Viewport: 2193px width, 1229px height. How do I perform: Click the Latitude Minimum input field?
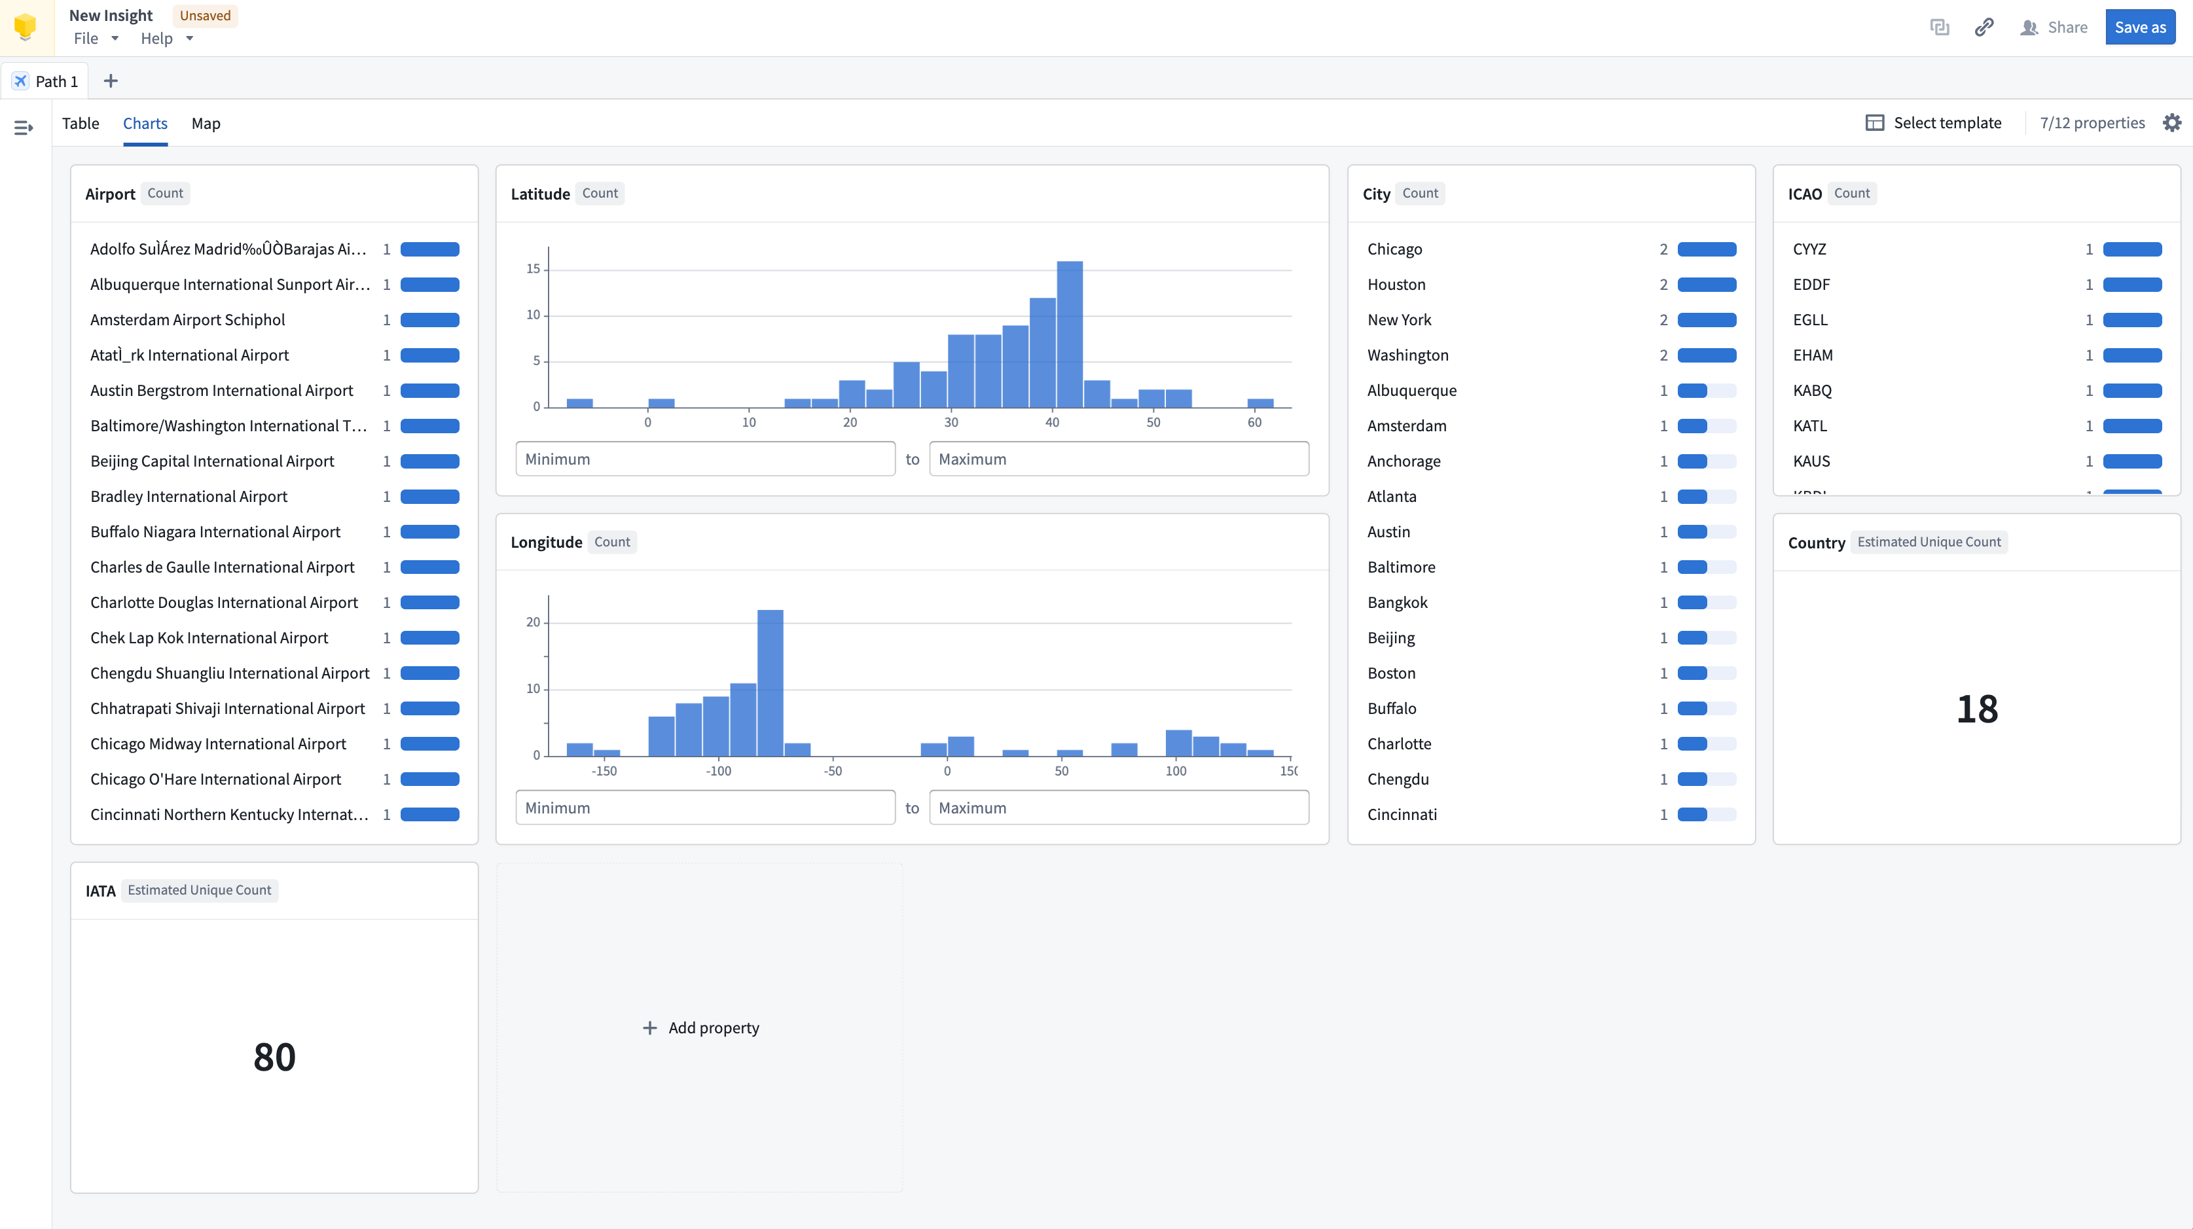pos(706,459)
